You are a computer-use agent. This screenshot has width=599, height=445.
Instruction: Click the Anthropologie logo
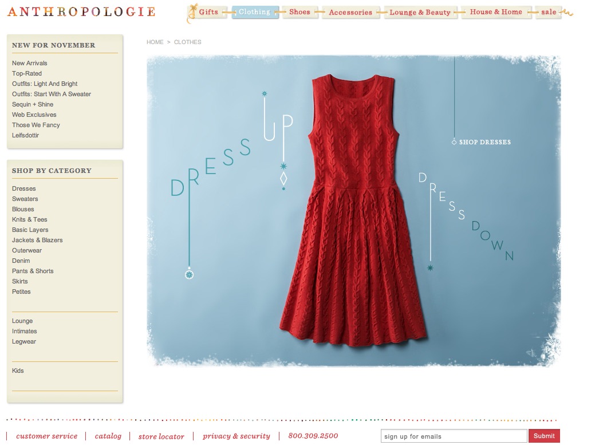click(81, 11)
